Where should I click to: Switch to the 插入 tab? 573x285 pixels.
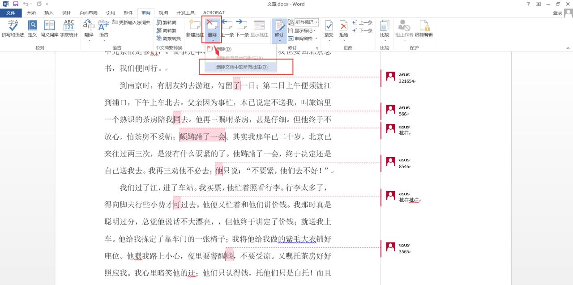(49, 13)
